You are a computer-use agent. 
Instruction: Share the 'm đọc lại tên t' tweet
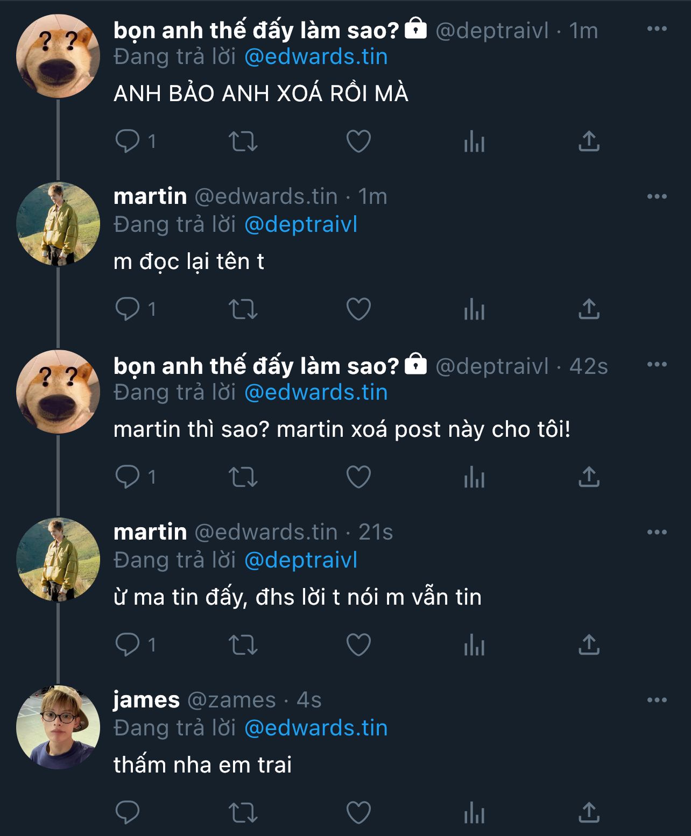pos(589,309)
